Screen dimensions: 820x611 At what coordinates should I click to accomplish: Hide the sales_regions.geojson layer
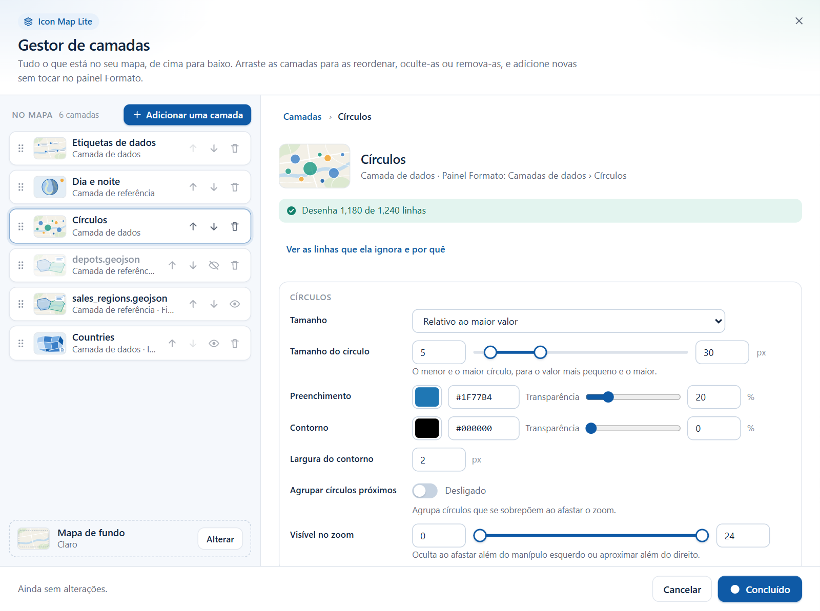point(235,304)
